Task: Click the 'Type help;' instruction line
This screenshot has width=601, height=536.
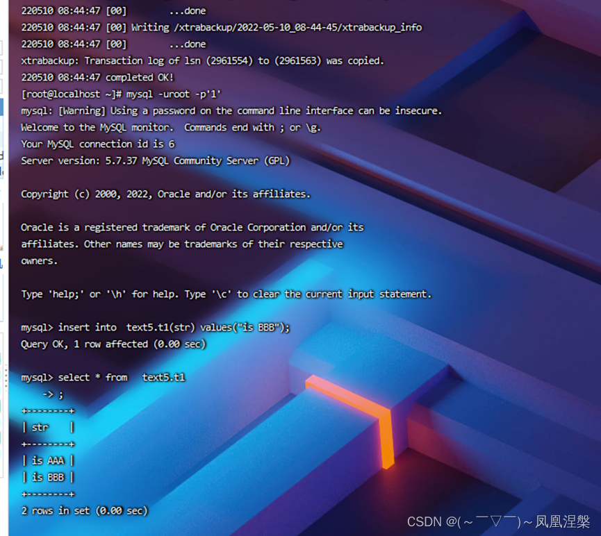Action: click(226, 294)
